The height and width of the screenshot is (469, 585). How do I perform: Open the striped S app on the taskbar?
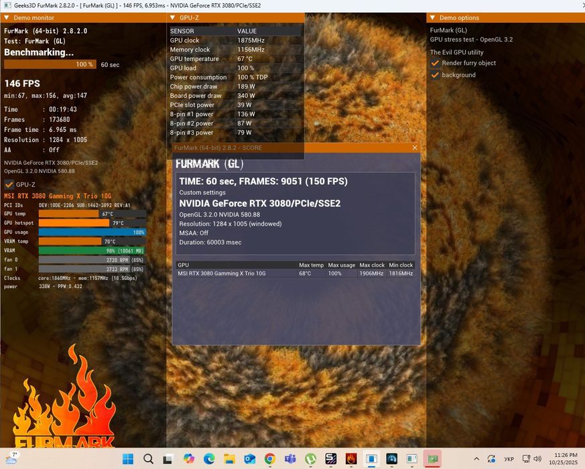(x=331, y=458)
